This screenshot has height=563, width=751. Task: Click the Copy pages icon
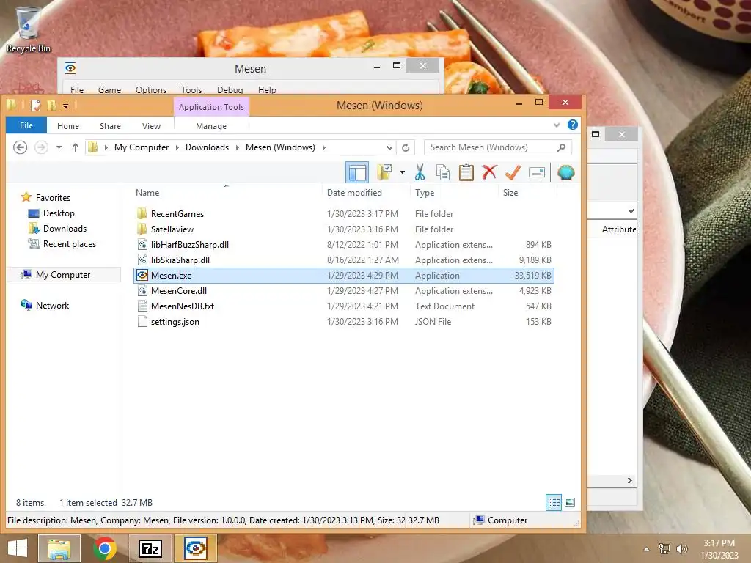pyautogui.click(x=443, y=172)
